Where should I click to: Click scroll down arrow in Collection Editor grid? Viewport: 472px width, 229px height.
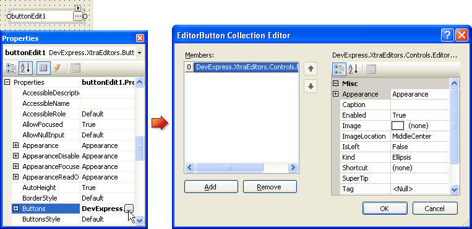point(454,189)
